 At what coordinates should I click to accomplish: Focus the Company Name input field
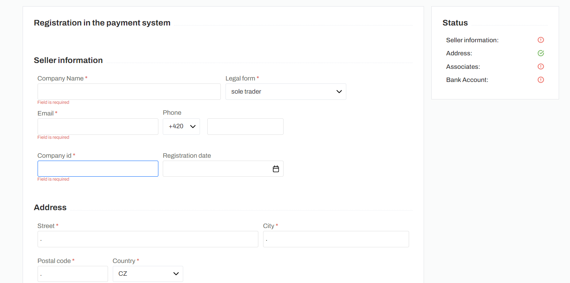pos(129,91)
